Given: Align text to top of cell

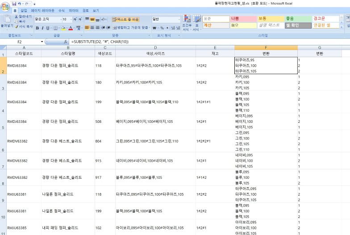Looking at the screenshot, I should (87, 19).
